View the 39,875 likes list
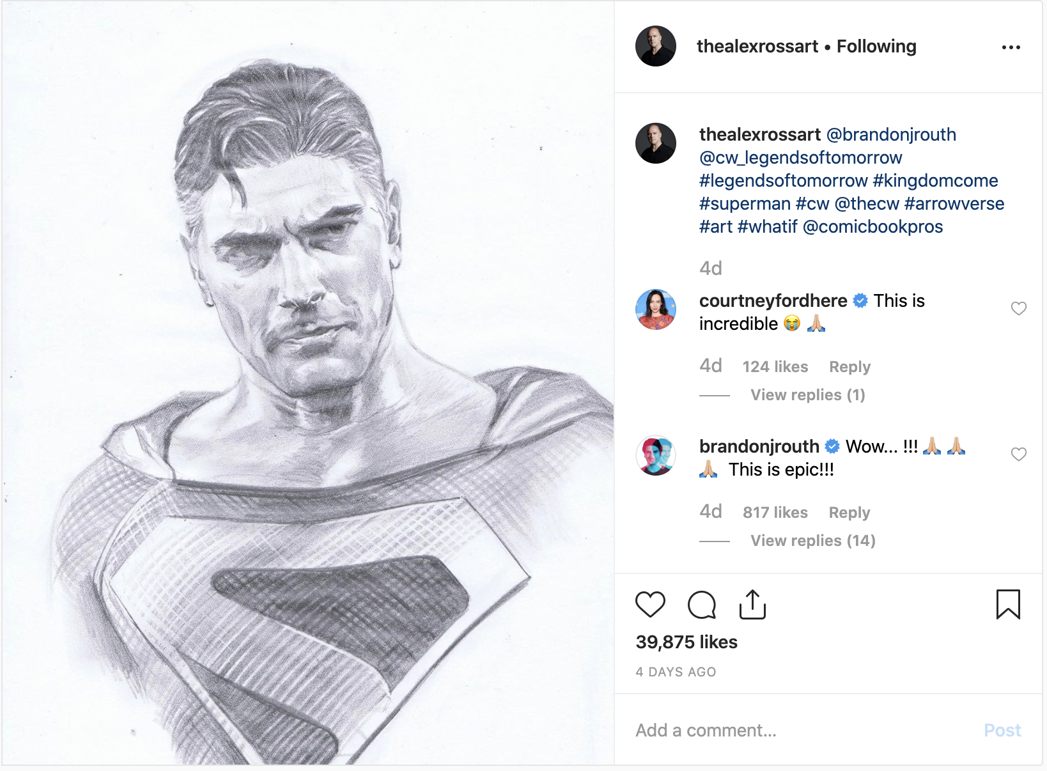This screenshot has width=1047, height=771. (686, 642)
